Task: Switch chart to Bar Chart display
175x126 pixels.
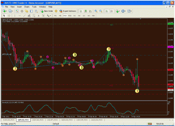Action: (x=81, y=11)
